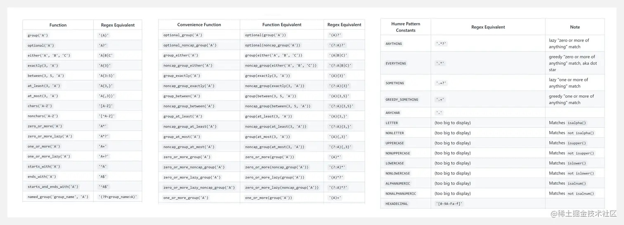The width and height of the screenshot is (624, 225).
Task: Click 'Convenience Function' column header
Action: point(199,25)
